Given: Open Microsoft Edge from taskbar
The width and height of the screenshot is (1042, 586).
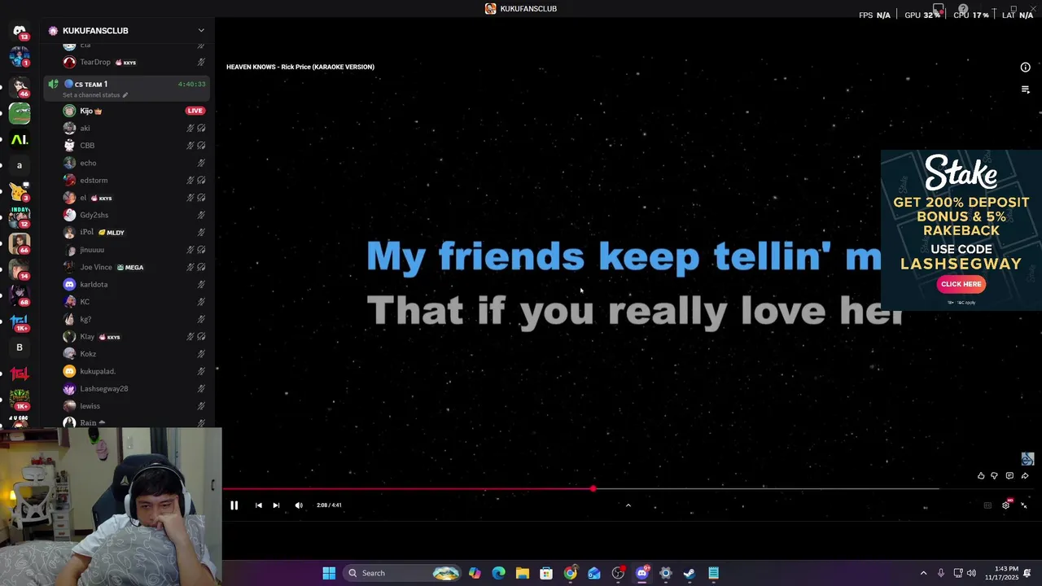Looking at the screenshot, I should click(498, 573).
